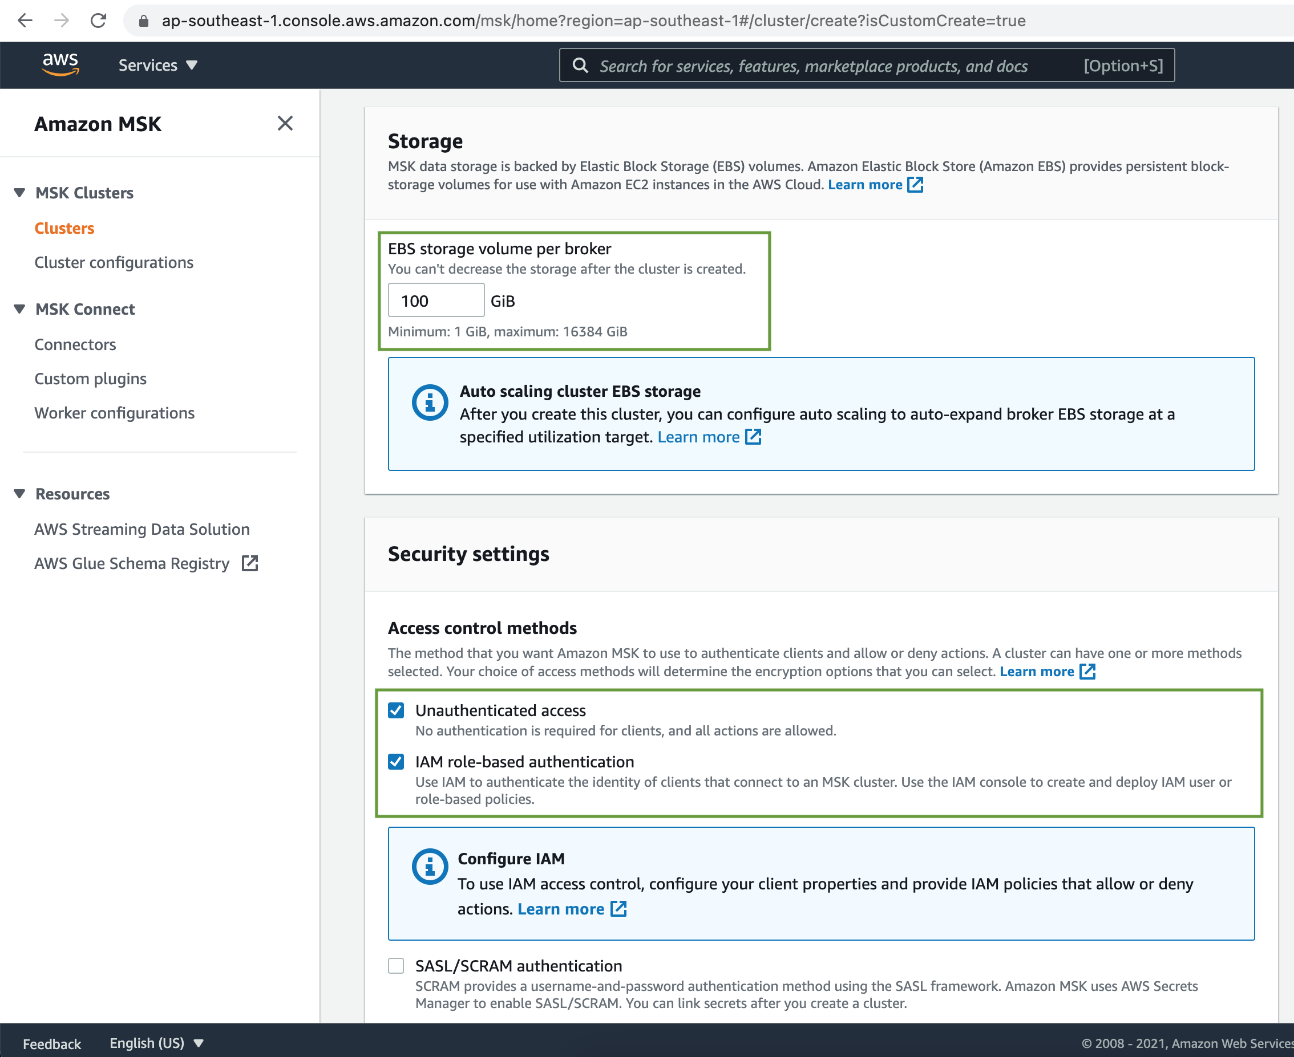
Task: Open Cluster configurations in the sidebar
Action: click(x=114, y=262)
